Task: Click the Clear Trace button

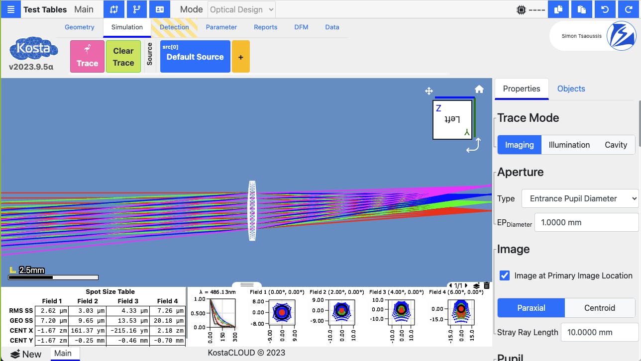Action: (x=123, y=57)
